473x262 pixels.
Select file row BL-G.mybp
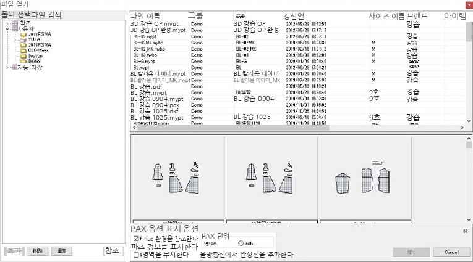coord(298,62)
